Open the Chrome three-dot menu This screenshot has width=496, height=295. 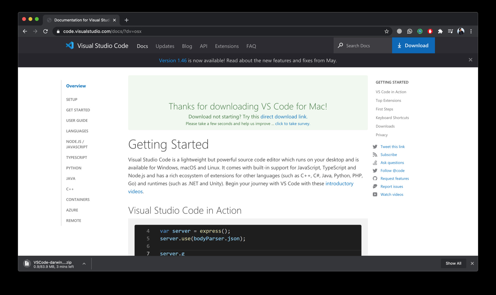(x=471, y=31)
